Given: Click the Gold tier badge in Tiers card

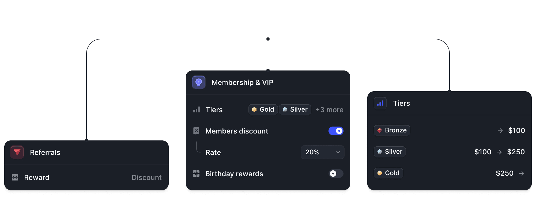Looking at the screenshot, I should coord(388,173).
